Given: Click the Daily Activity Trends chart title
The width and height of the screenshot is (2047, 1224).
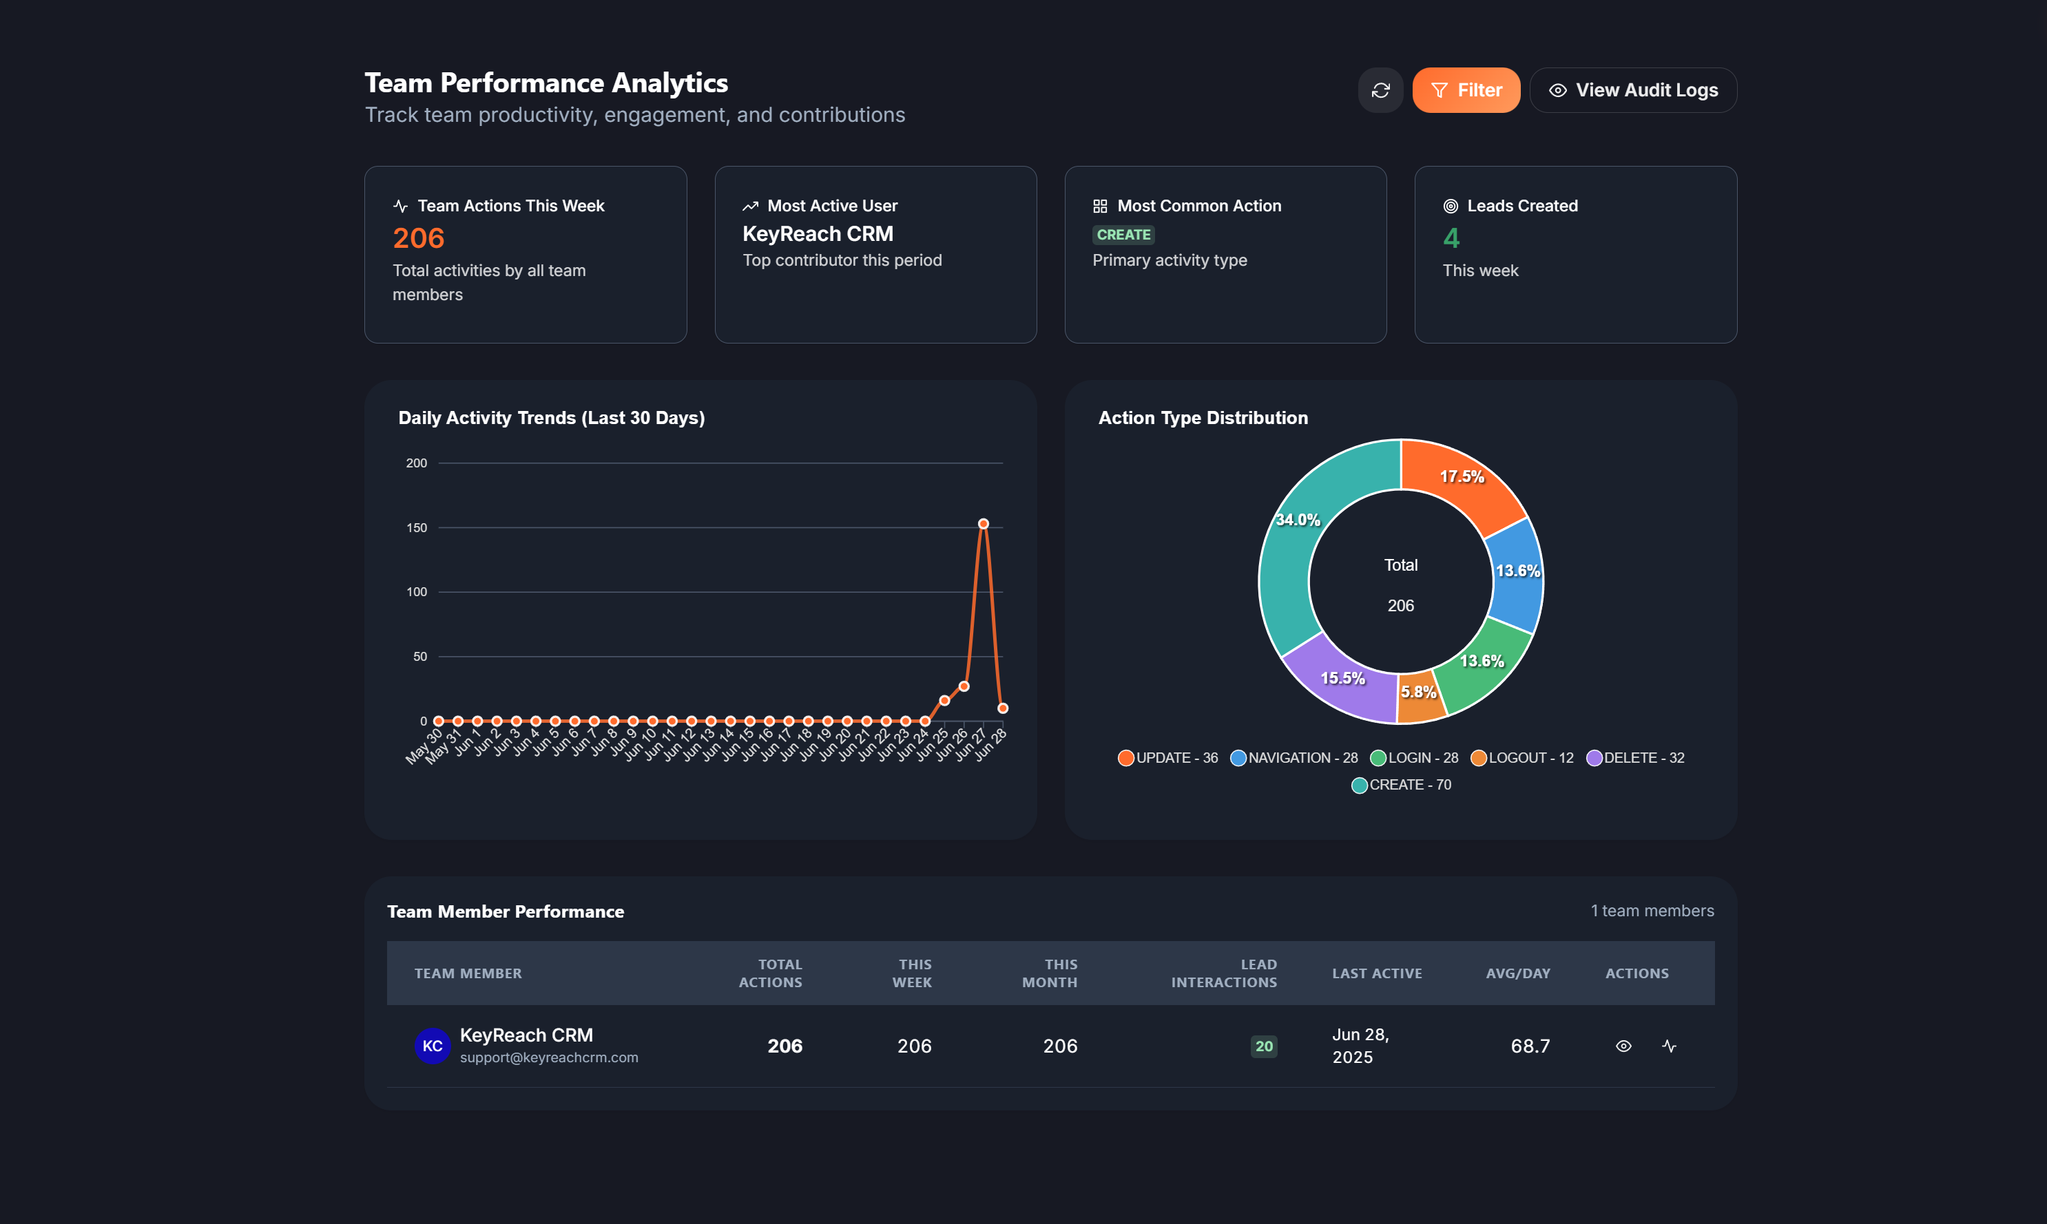Looking at the screenshot, I should click(x=551, y=418).
